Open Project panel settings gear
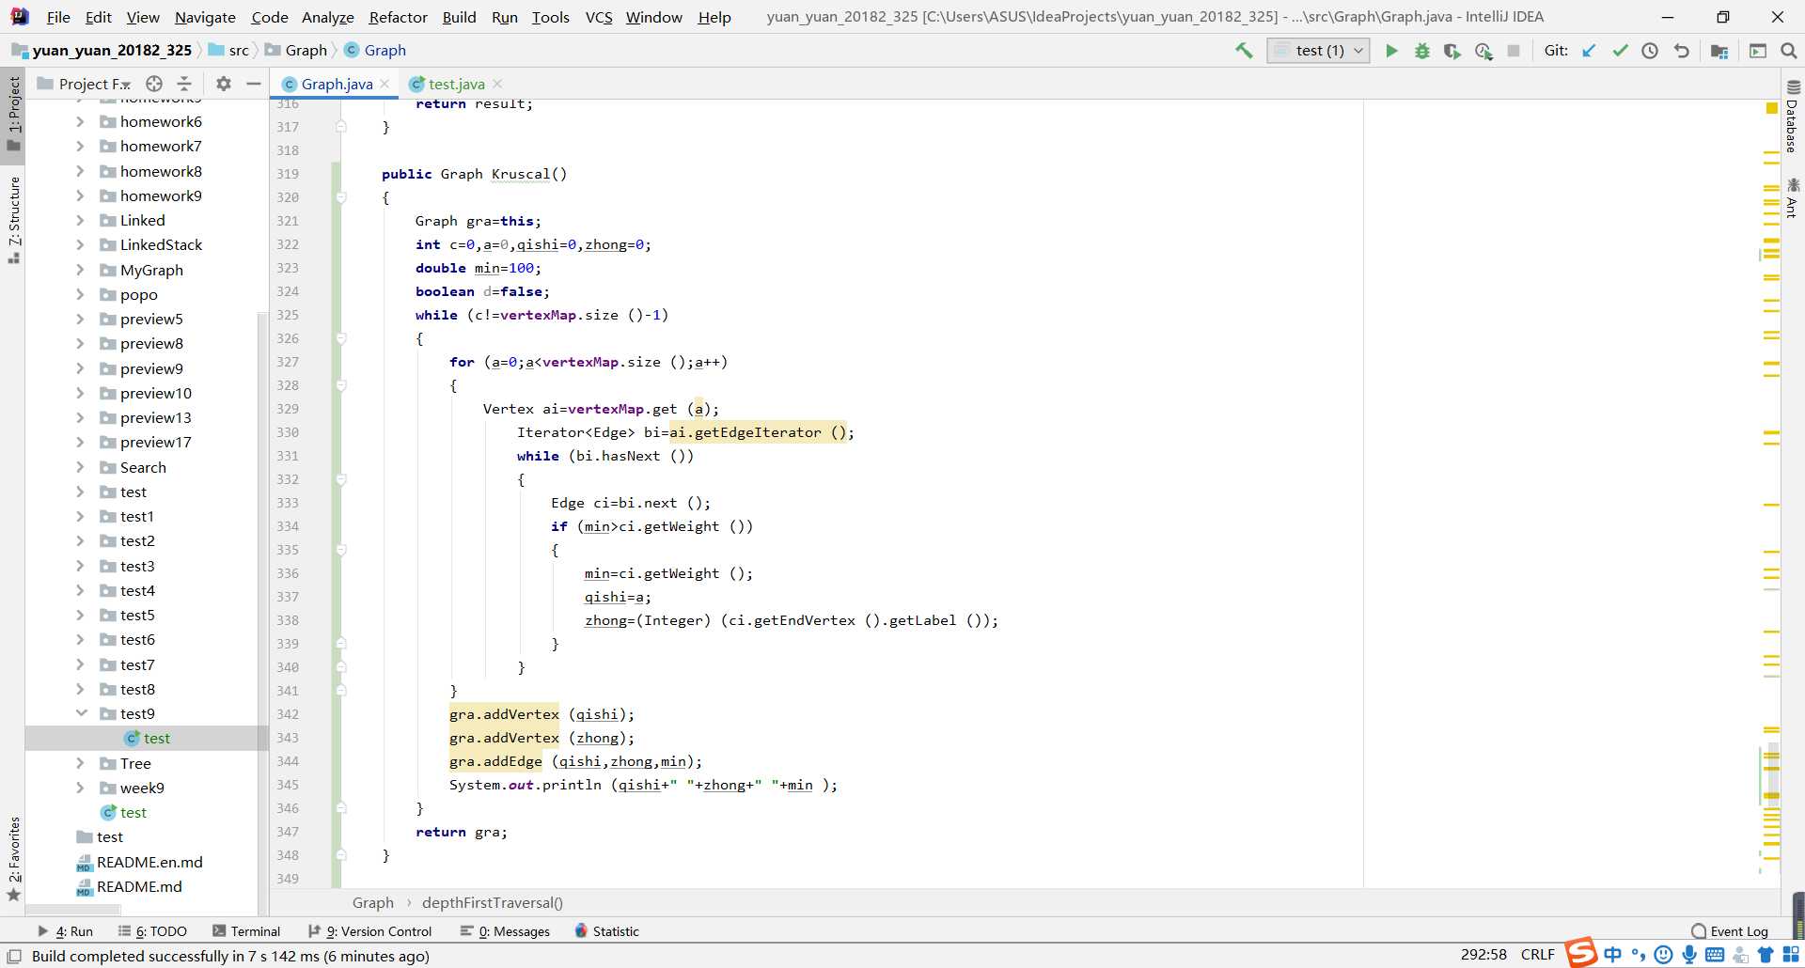The width and height of the screenshot is (1805, 968). tap(223, 84)
